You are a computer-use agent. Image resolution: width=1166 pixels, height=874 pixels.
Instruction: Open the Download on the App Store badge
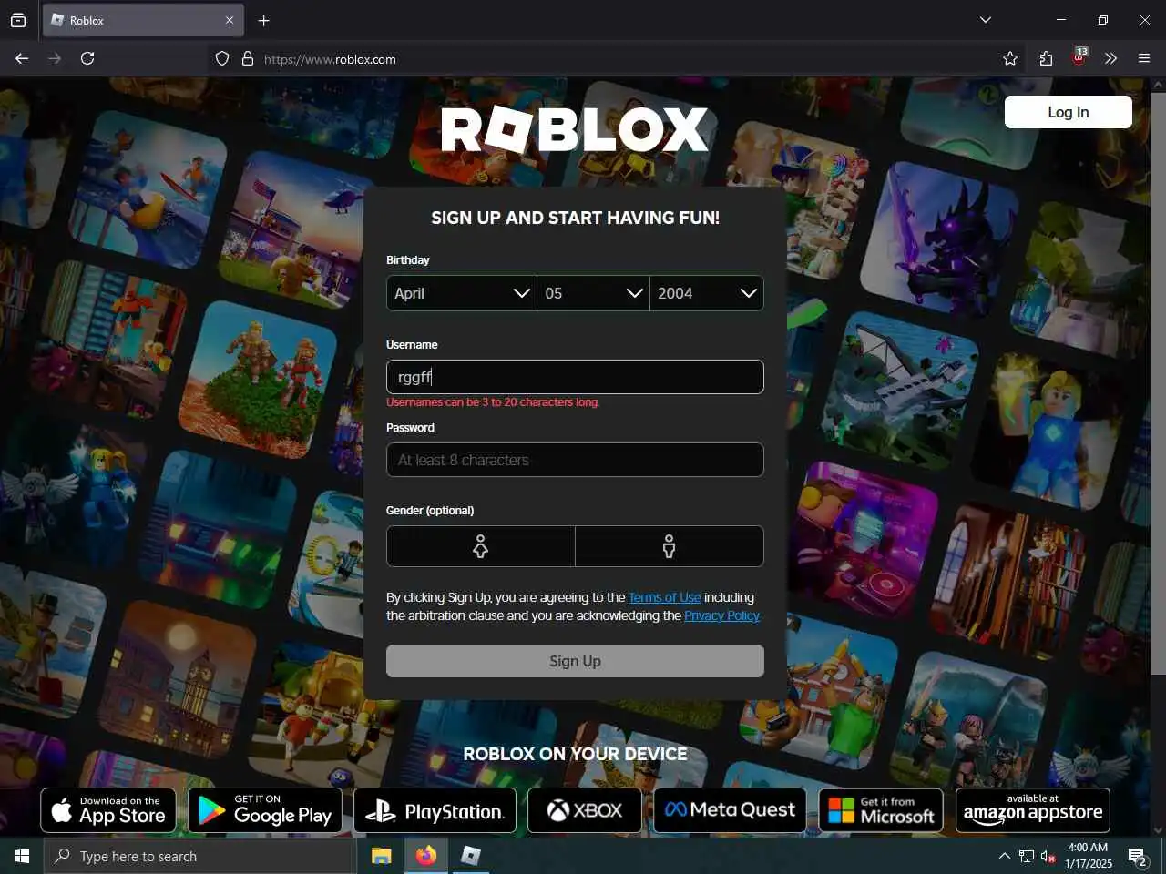pos(109,810)
